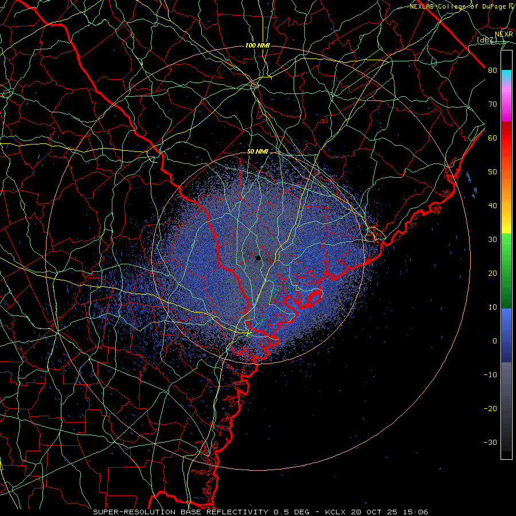
Task: Click the NEXR label above the color scale
Action: point(503,34)
